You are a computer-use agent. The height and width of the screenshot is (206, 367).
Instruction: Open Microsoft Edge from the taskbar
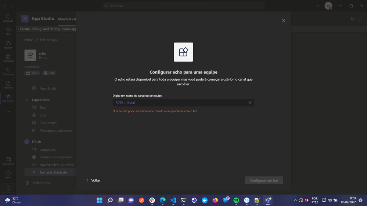click(x=163, y=200)
